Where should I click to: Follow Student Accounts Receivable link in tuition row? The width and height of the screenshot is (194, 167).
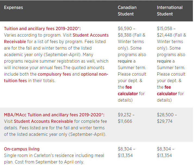click(x=56, y=38)
